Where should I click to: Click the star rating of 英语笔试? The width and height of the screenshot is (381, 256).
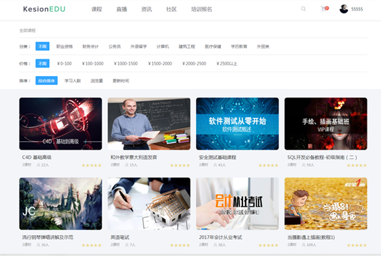(180, 245)
